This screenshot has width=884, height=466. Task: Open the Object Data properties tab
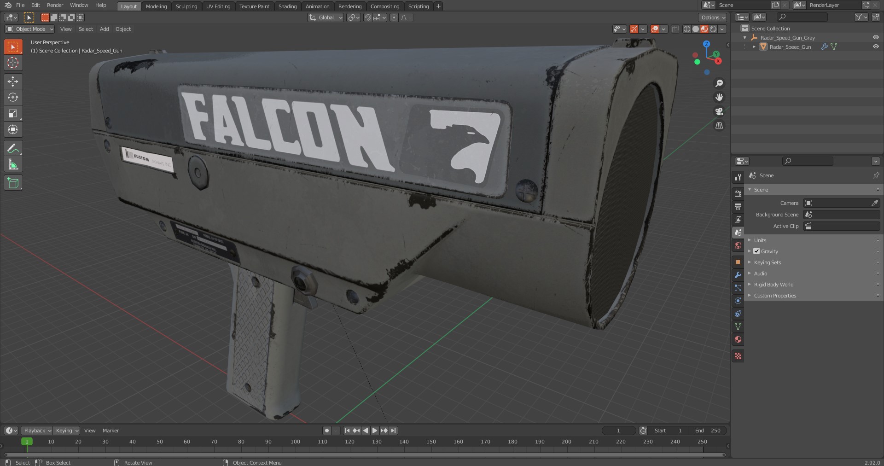coord(738,326)
